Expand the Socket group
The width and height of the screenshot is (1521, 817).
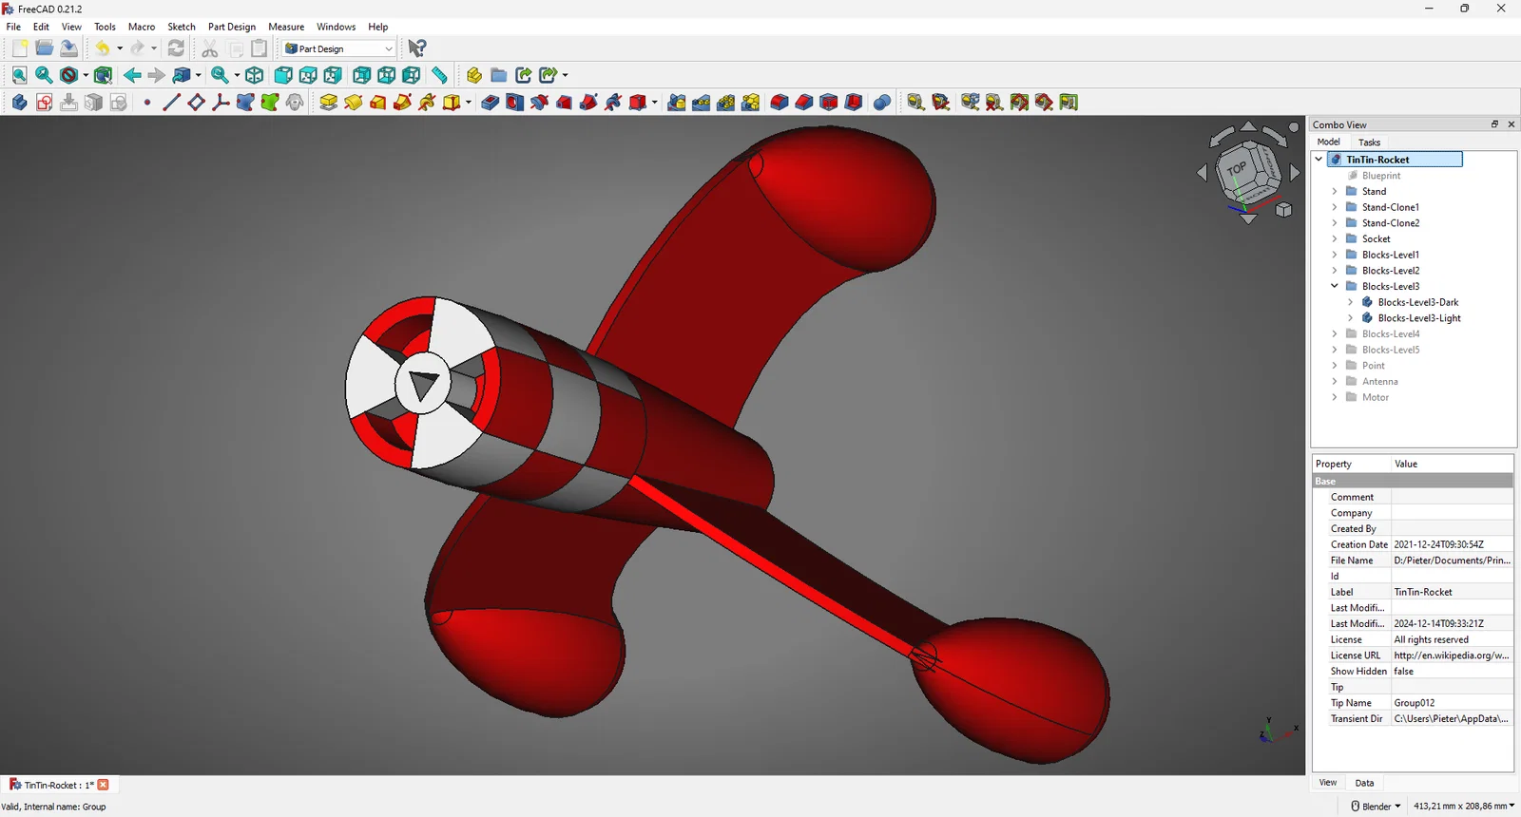1335,239
